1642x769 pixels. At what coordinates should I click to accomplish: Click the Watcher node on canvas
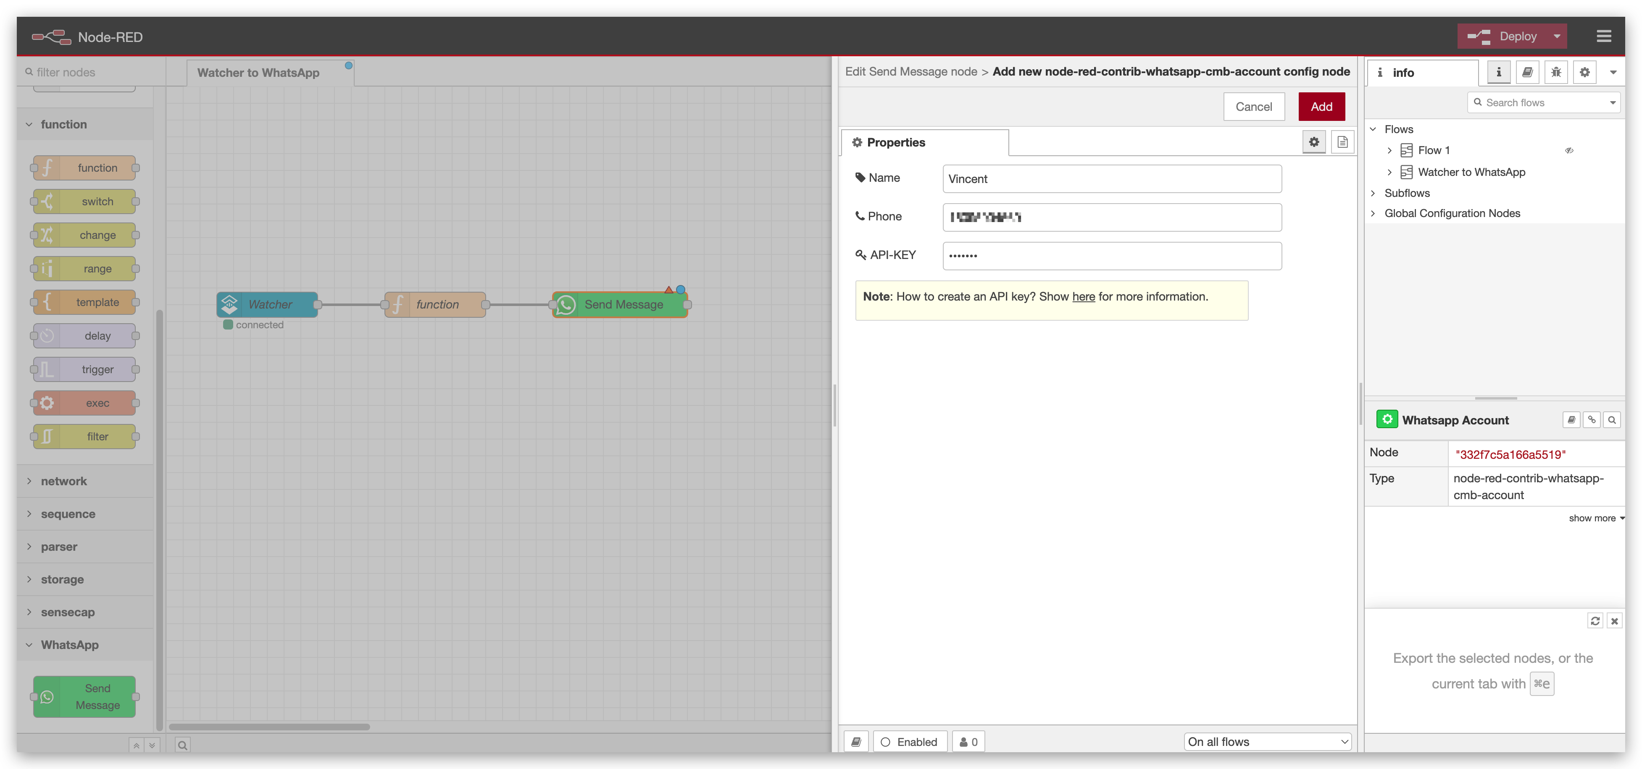click(267, 305)
